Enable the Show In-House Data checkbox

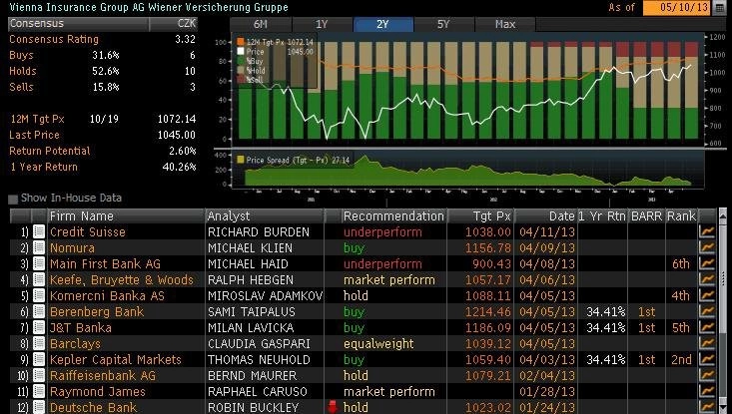click(13, 200)
